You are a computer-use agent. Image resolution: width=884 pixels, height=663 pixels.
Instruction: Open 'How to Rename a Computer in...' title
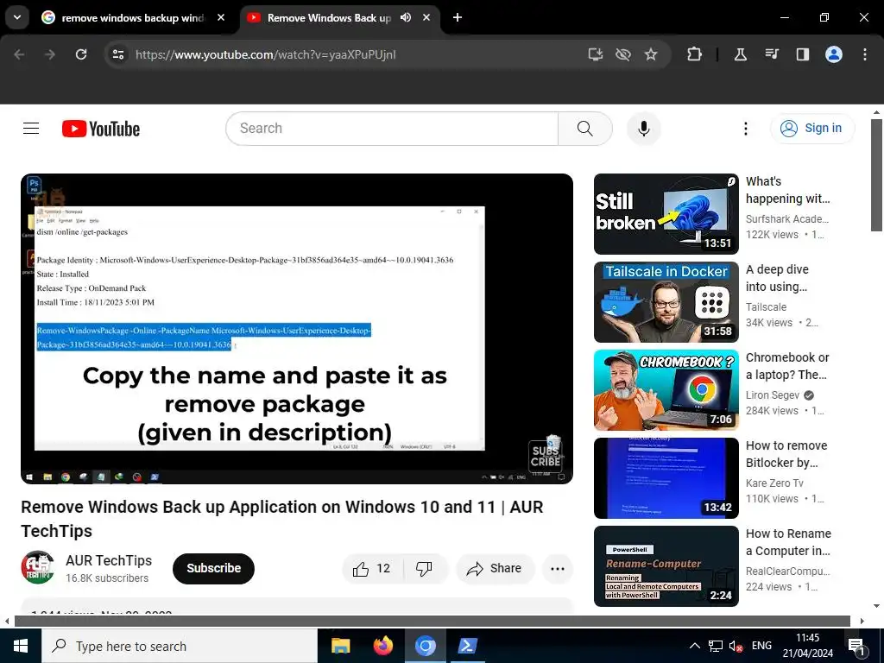point(789,542)
